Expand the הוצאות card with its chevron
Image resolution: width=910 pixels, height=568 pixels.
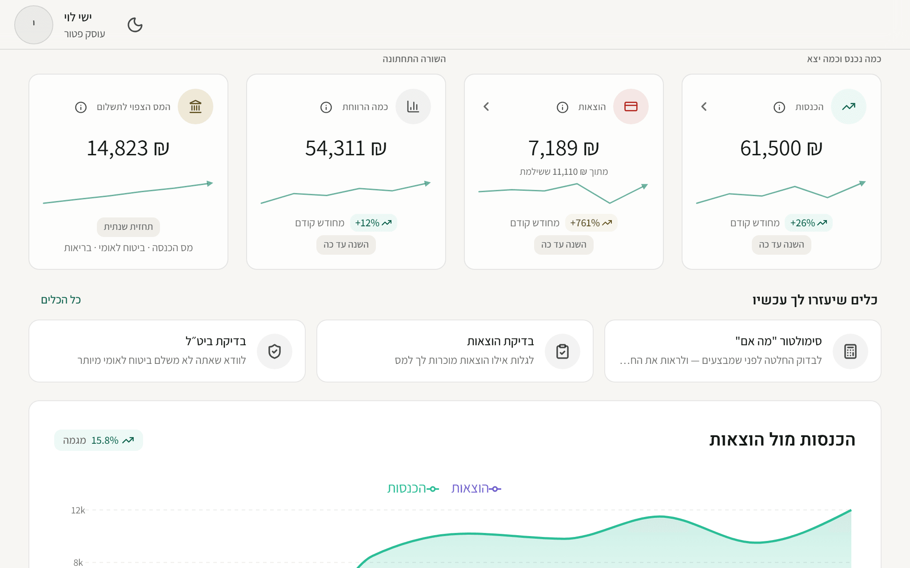(x=486, y=106)
